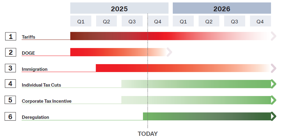Switch to the 2026 year header
This screenshot has width=288, height=139.
pyautogui.click(x=222, y=8)
